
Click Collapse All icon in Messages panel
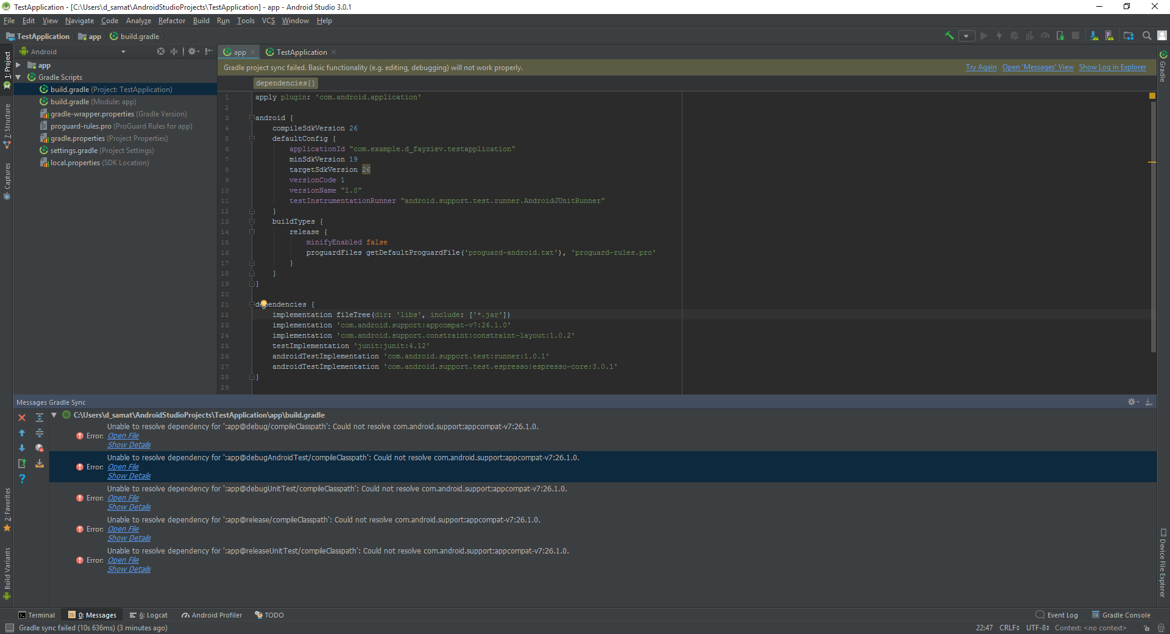[40, 433]
